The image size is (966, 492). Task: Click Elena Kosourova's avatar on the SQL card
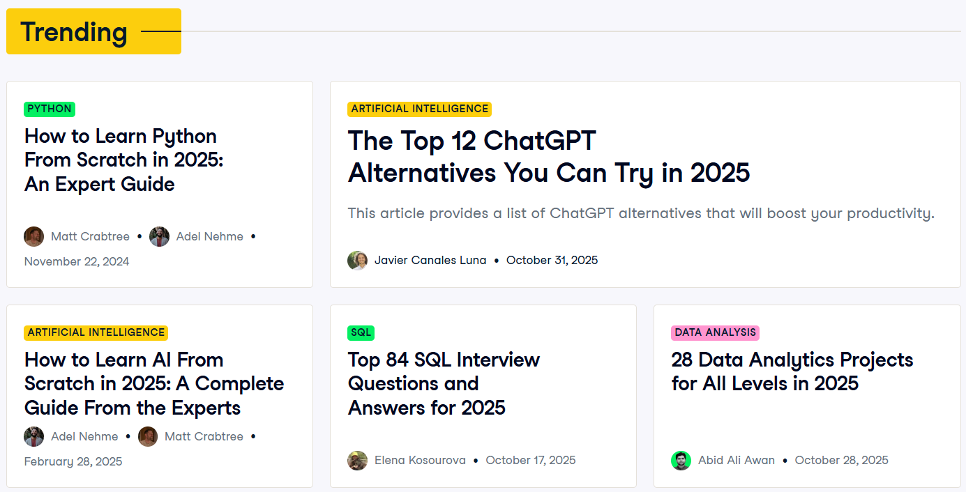[357, 460]
